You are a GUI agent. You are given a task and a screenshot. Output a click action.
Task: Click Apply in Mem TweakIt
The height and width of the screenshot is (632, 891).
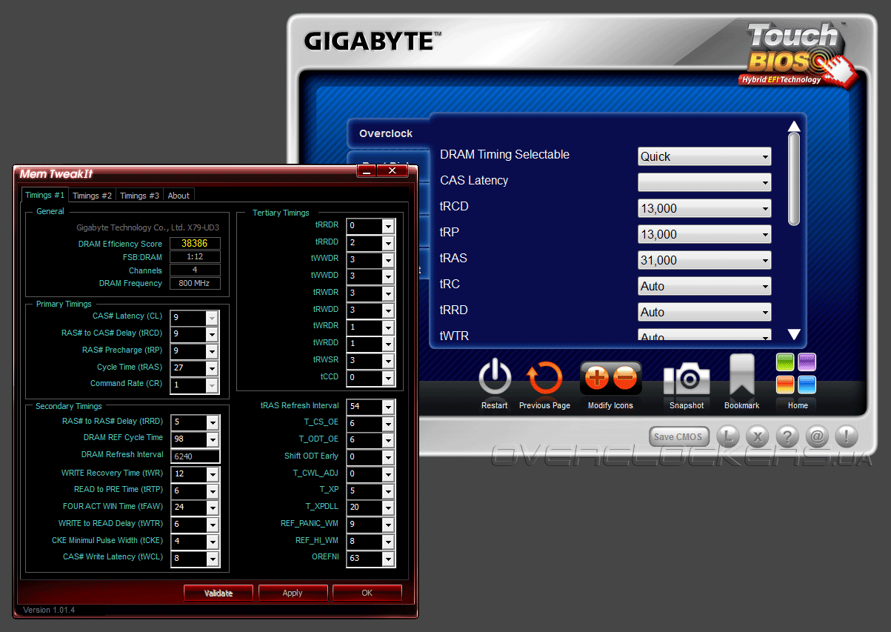pos(293,593)
